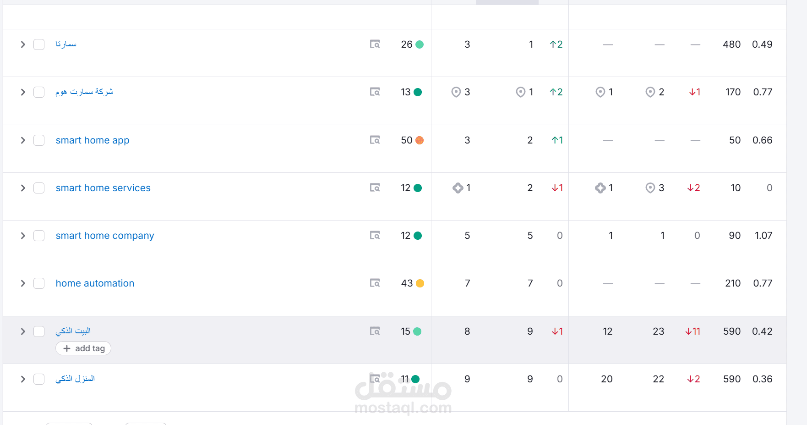
Task: Open the home automation keyword link
Action: pos(95,283)
